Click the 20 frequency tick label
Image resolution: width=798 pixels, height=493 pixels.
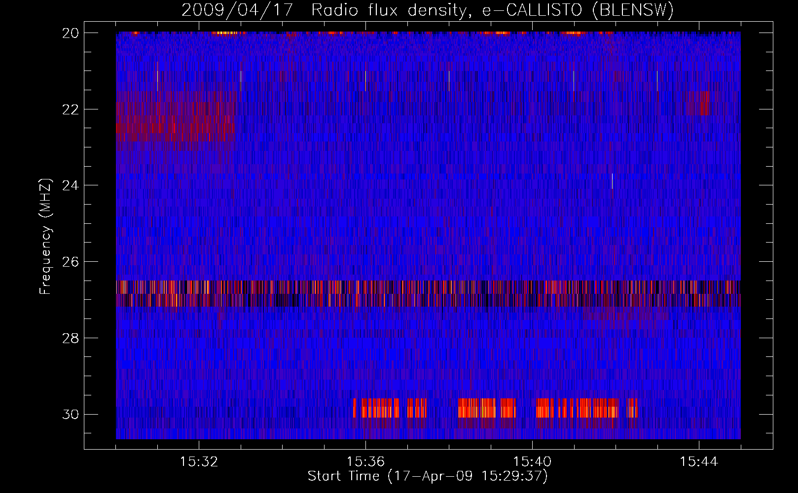tap(71, 33)
